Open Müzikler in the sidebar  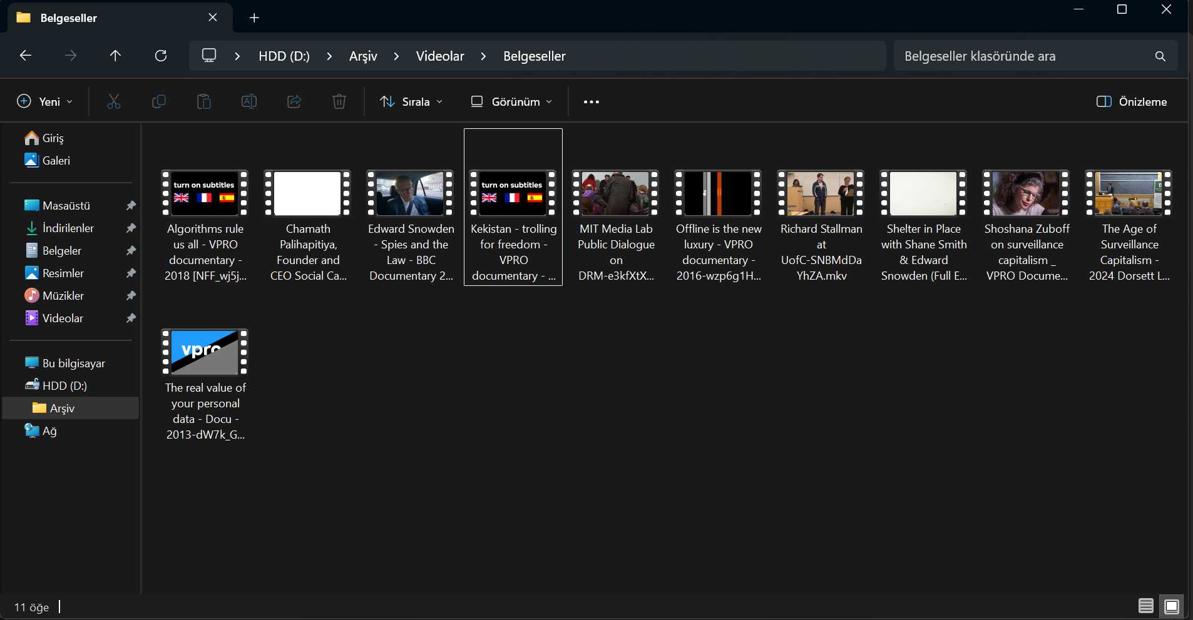tap(63, 295)
